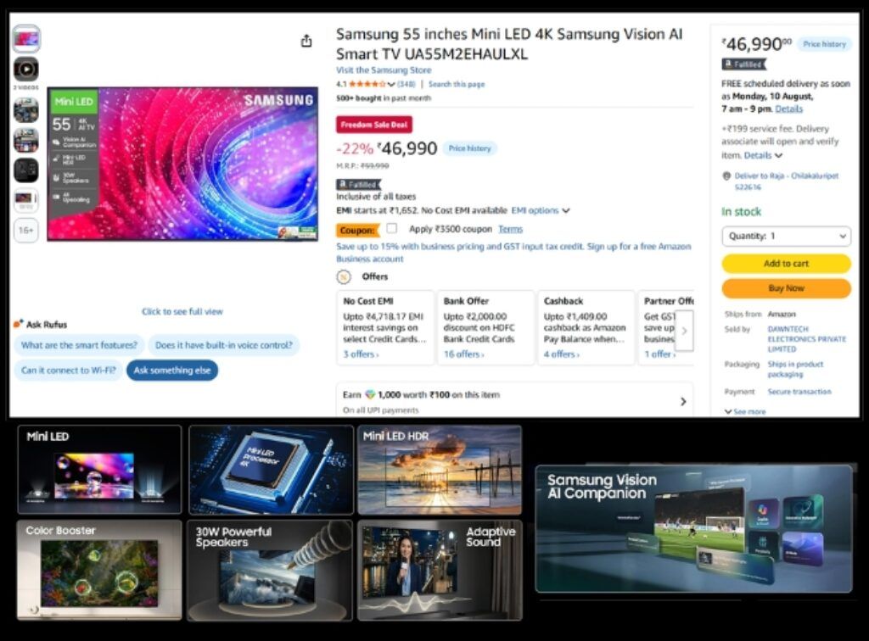Screen dimensions: 869x641
Task: Click the diamond rewards icon
Action: [370, 394]
